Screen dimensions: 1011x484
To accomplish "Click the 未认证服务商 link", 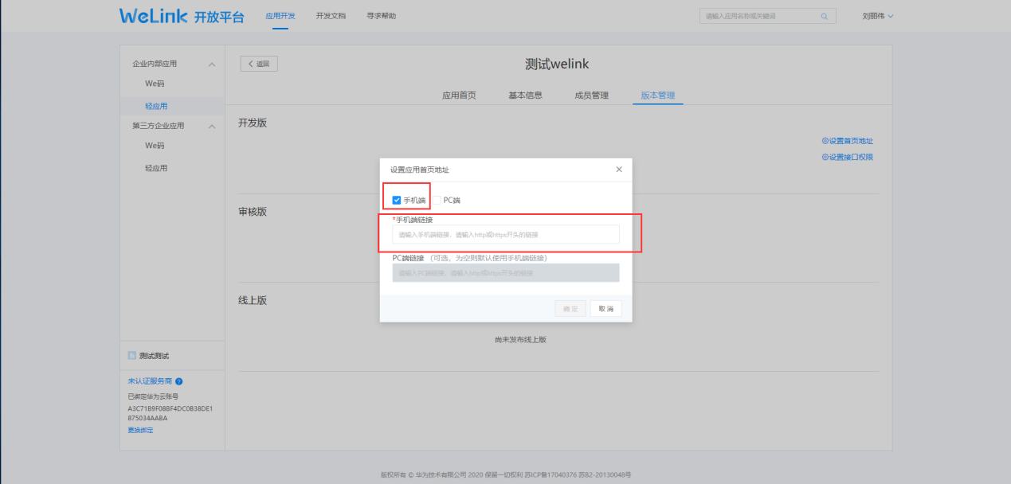I will coord(149,382).
